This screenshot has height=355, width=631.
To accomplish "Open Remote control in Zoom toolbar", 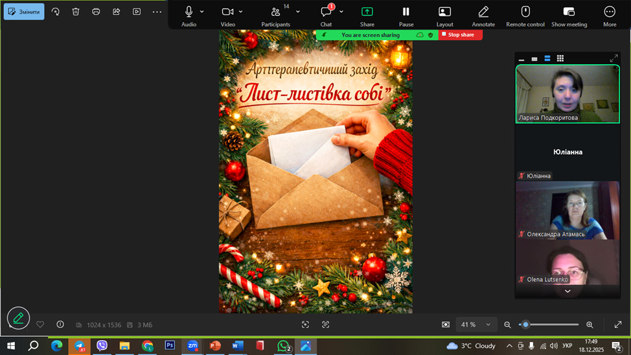I will (x=525, y=12).
